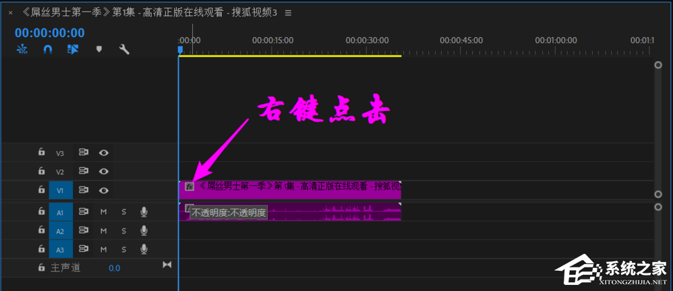Close the sequence tab with the x
Image resolution: width=673 pixels, height=291 pixels.
[x=10, y=13]
